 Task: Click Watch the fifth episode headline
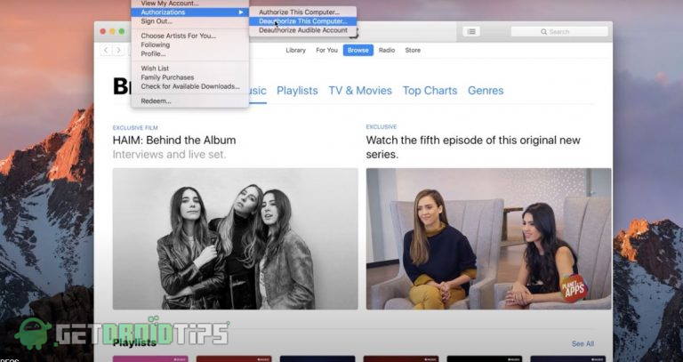point(473,148)
